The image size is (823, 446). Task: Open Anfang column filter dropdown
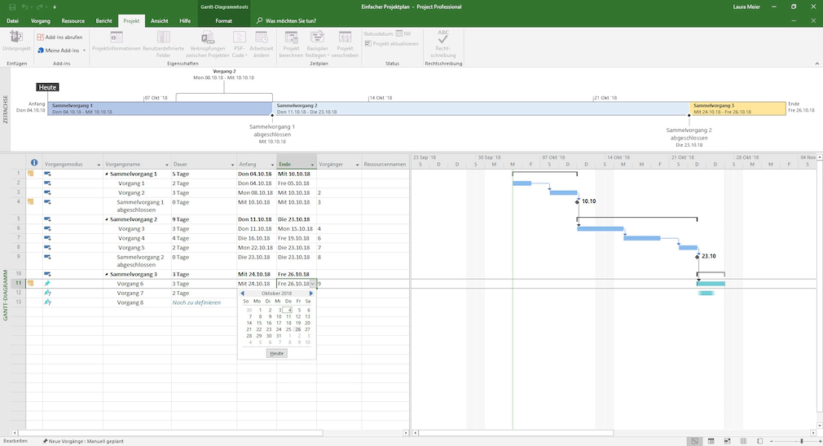coord(272,165)
